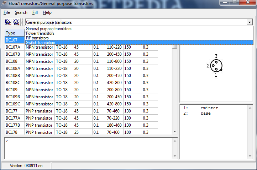This screenshot has width=257, height=170.
Task: Click pin description box scroll down arrow
Action: [250, 156]
